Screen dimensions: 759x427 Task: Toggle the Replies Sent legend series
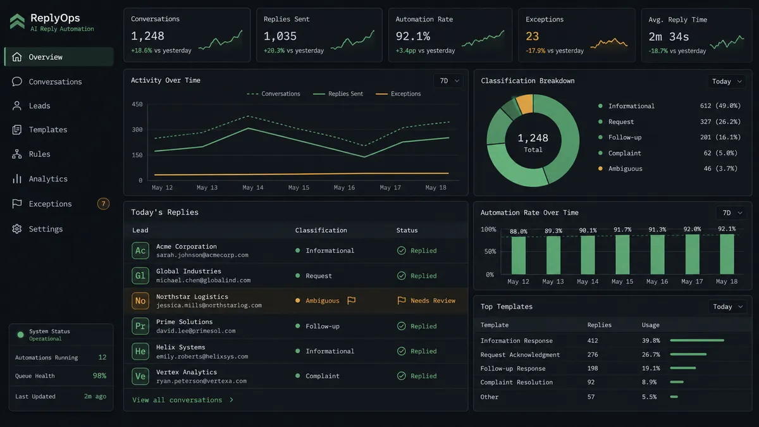click(x=338, y=94)
